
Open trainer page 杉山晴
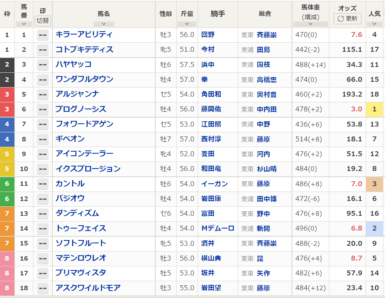click(267, 169)
